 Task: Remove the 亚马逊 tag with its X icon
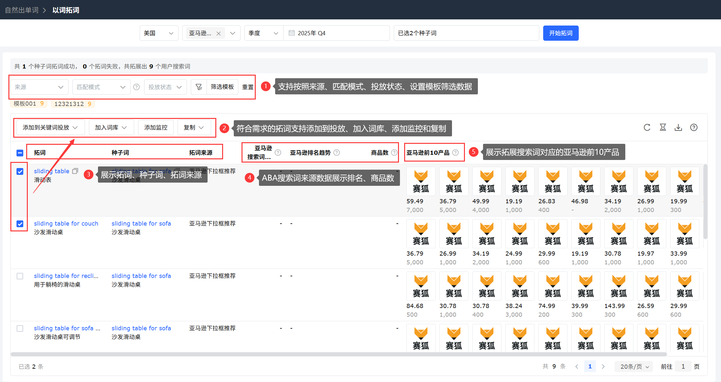[x=219, y=33]
